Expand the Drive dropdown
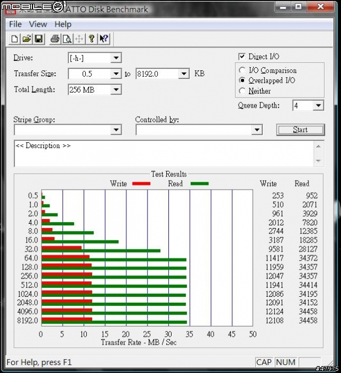Screen dimensions: 341x373 [x=116, y=58]
